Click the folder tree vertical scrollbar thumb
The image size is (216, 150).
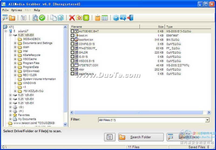tap(65, 71)
